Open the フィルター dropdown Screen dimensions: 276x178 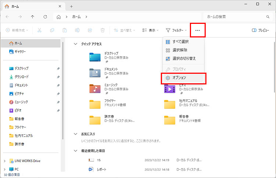176,30
